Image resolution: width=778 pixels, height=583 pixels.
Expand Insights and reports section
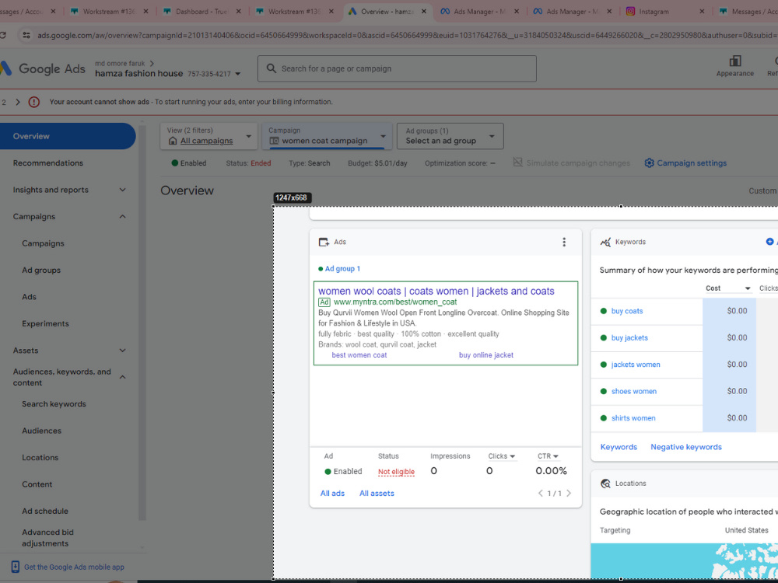click(123, 190)
